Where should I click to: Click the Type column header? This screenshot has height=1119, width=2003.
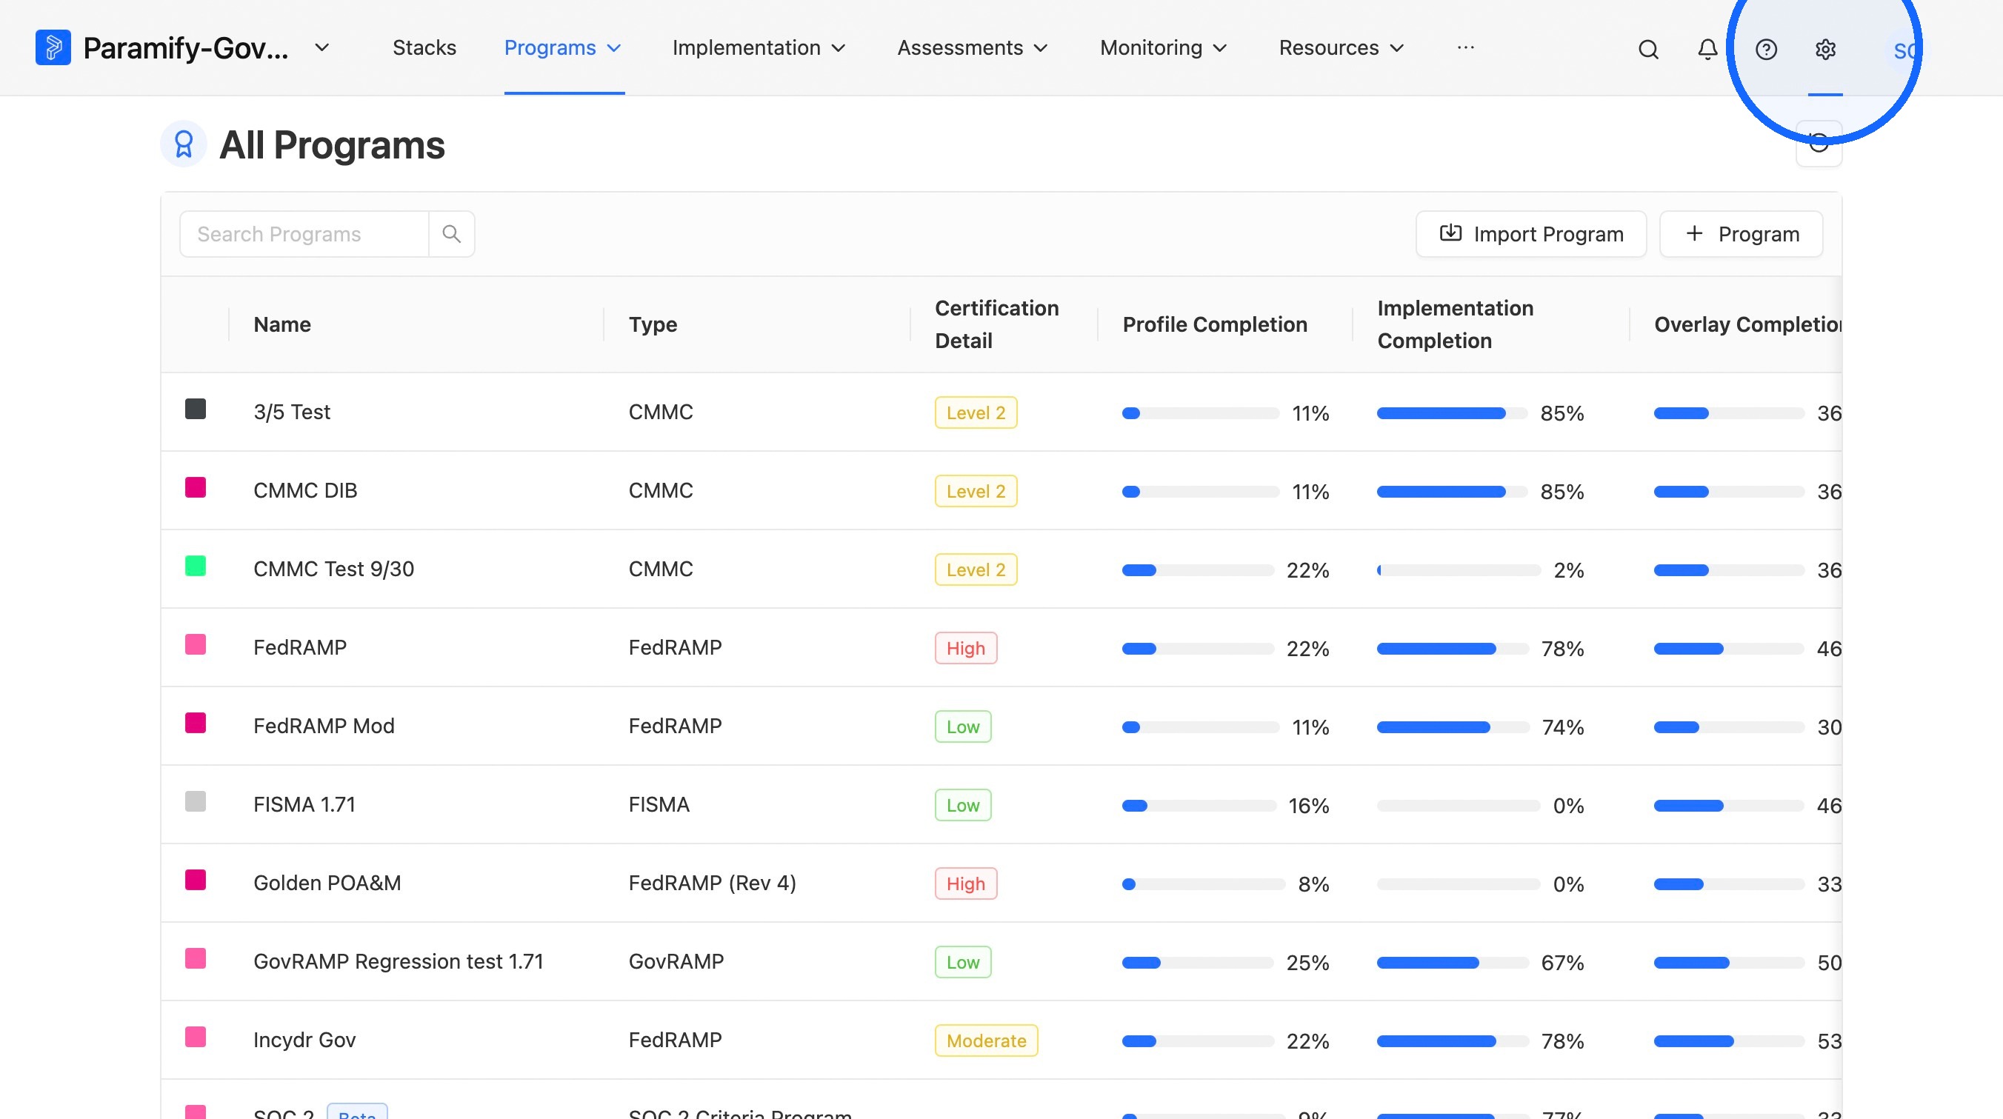coord(653,324)
